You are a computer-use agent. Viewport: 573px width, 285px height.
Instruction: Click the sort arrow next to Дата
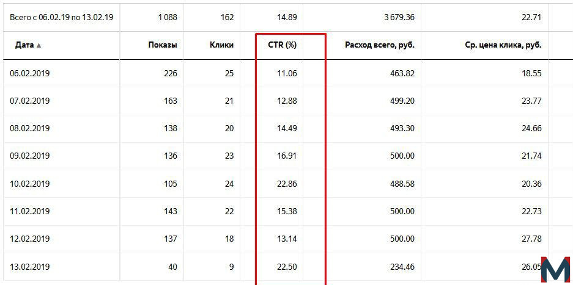click(x=39, y=46)
